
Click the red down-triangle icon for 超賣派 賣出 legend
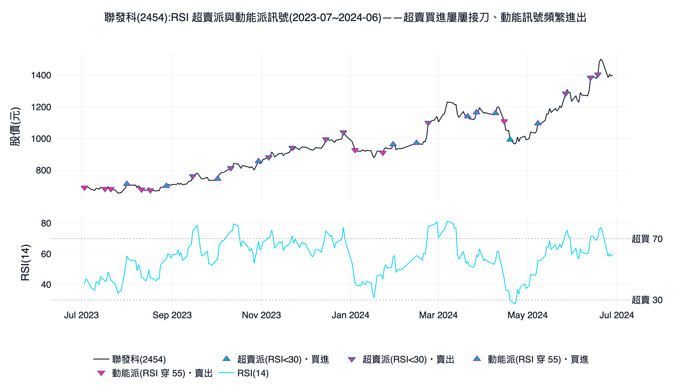click(x=352, y=360)
